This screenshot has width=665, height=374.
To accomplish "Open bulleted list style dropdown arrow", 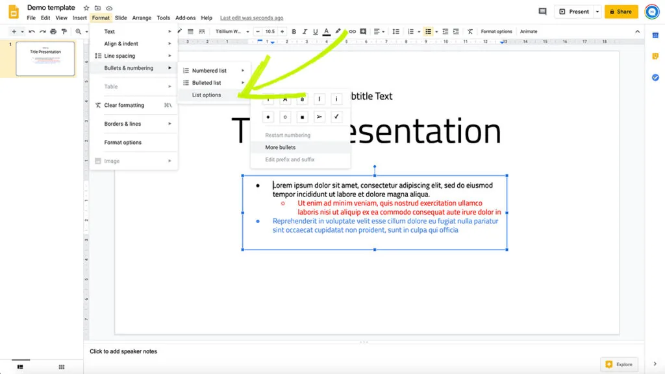I will 436,32.
